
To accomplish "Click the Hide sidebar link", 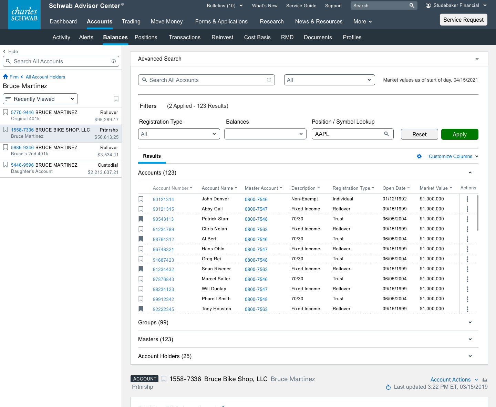I will pos(11,51).
